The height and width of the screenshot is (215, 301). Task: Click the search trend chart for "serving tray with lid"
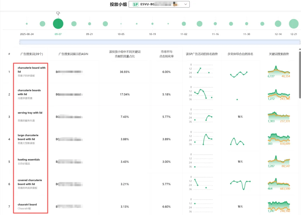[279, 117]
